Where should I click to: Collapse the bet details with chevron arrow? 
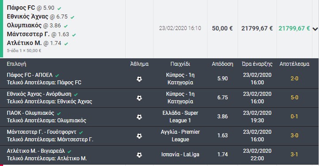click(x=315, y=29)
